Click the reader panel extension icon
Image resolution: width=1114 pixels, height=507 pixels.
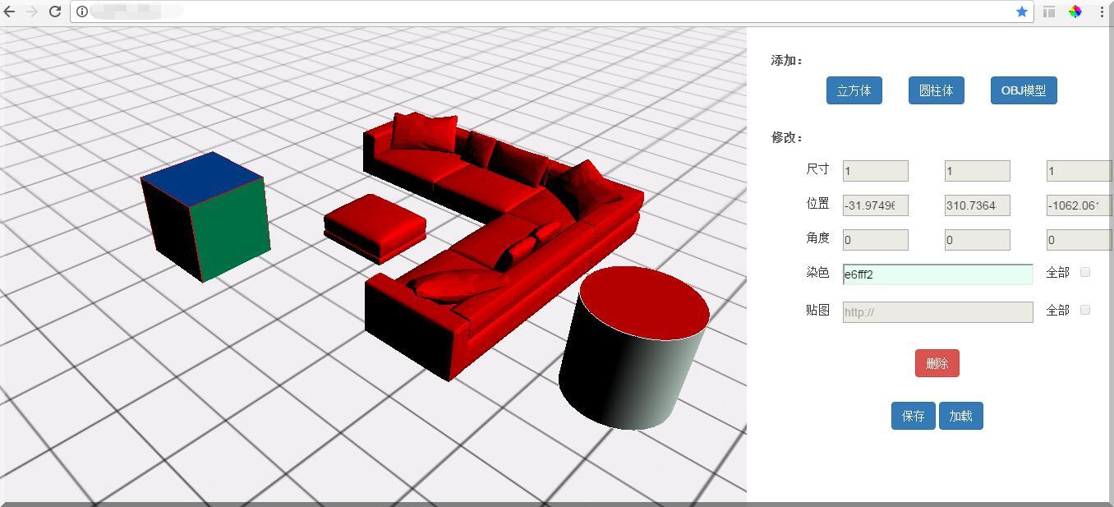[1049, 12]
